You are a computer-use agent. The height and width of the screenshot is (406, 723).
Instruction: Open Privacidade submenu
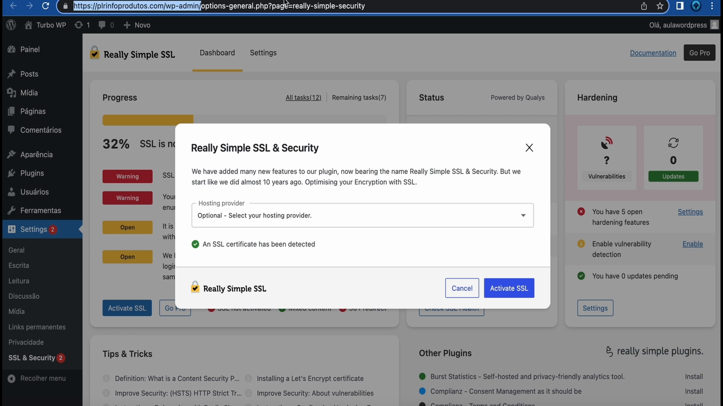(26, 342)
